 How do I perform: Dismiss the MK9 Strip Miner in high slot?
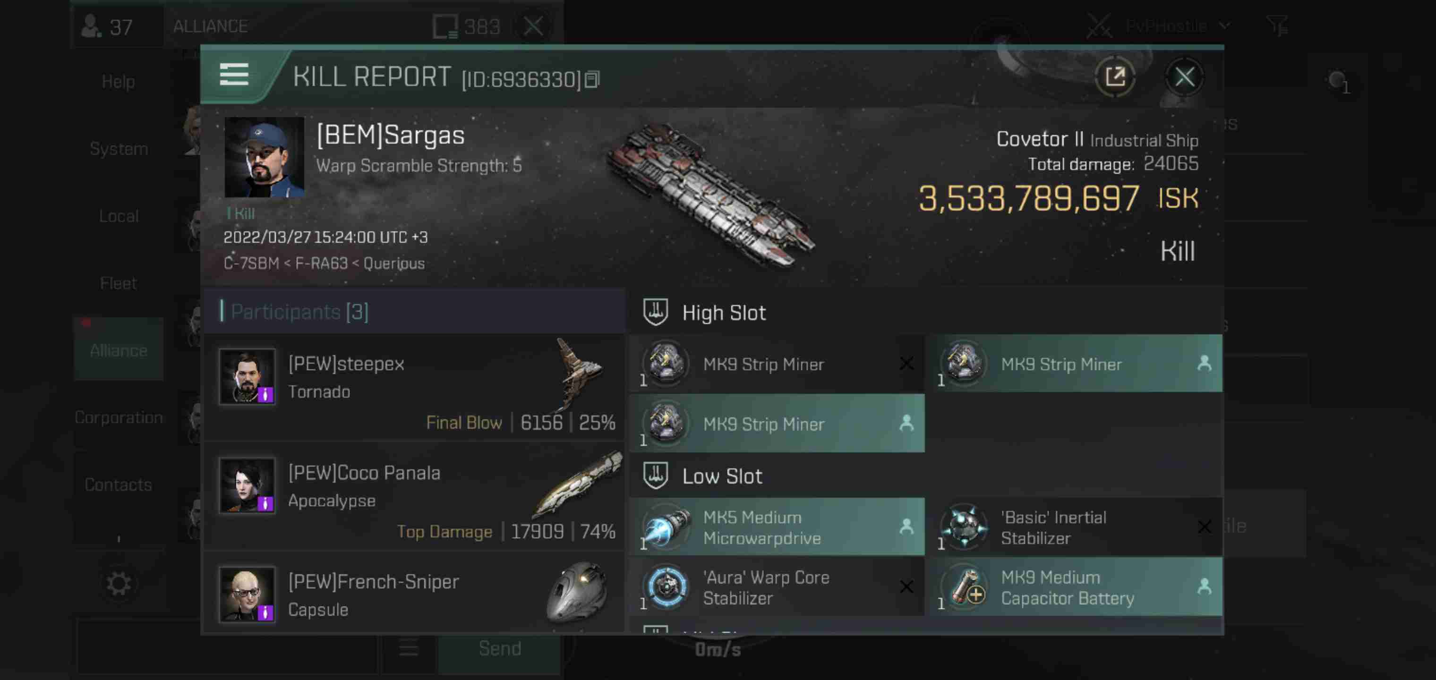tap(906, 363)
